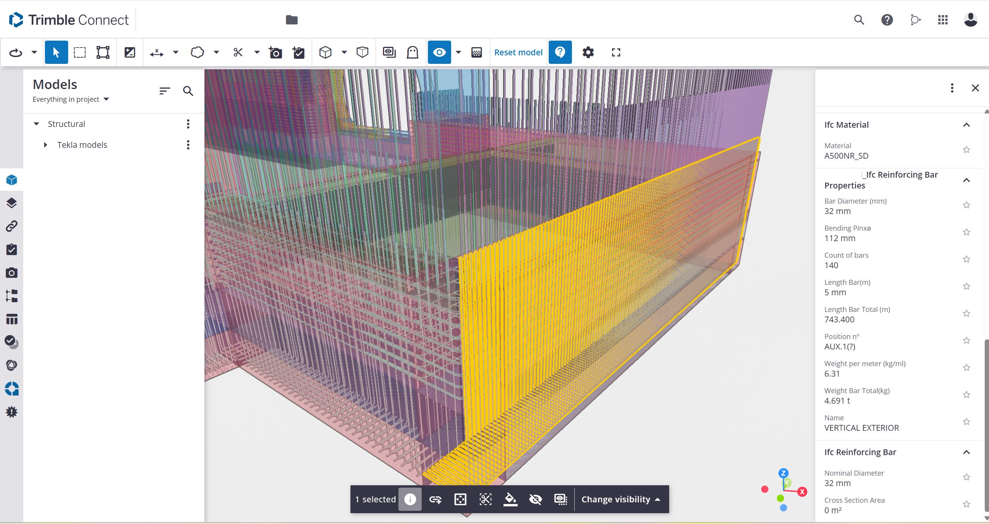Click the Reset model button
Viewport: 989px width, 524px height.
tap(518, 52)
